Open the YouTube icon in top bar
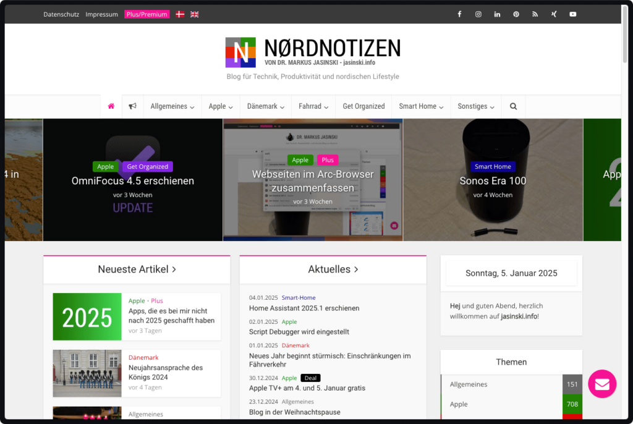The image size is (633, 424). tap(573, 14)
